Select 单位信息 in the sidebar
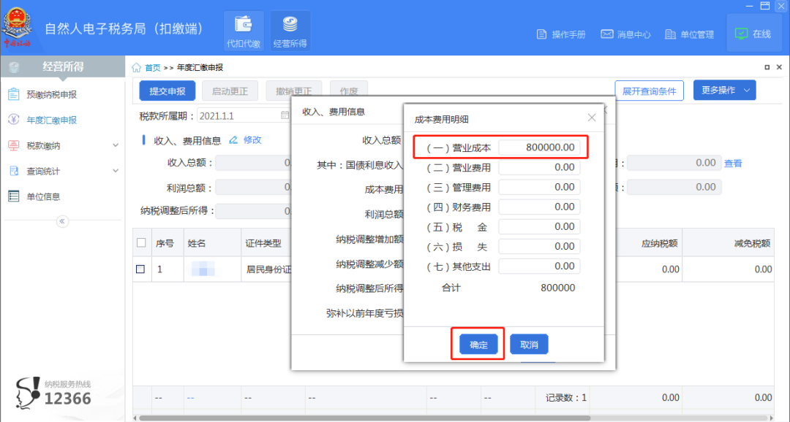The height and width of the screenshot is (422, 790). 43,196
